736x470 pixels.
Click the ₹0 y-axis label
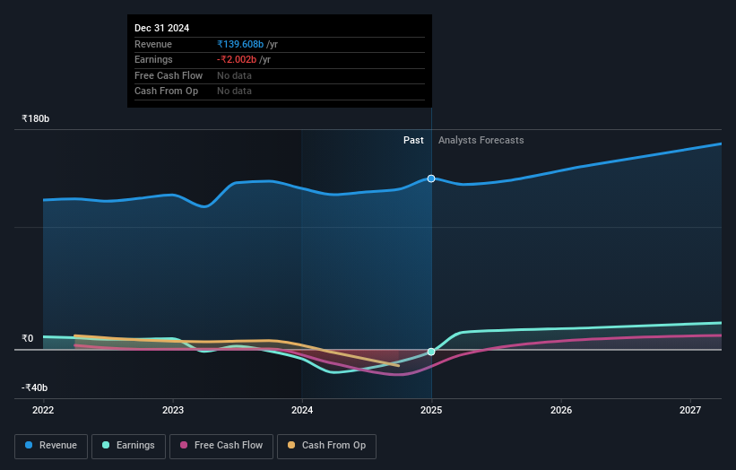(x=28, y=338)
